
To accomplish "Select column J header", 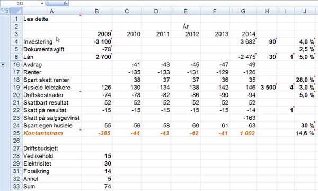I will tap(305, 11).
